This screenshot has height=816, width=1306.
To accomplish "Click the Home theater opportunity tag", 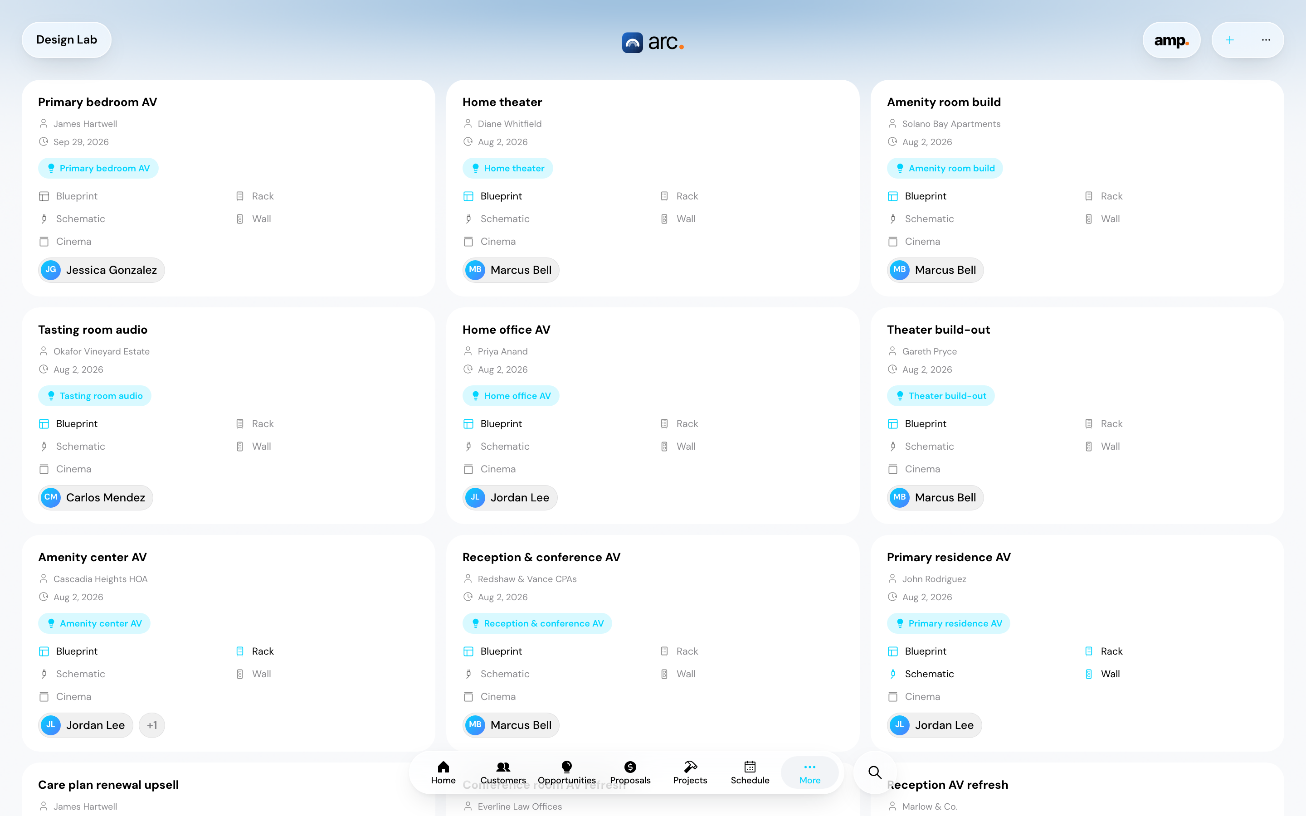I will point(507,168).
